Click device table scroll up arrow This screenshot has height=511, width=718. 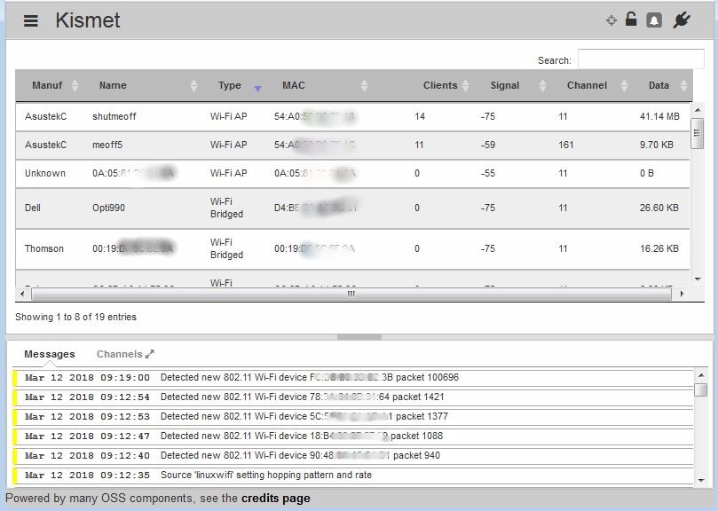pyautogui.click(x=698, y=110)
